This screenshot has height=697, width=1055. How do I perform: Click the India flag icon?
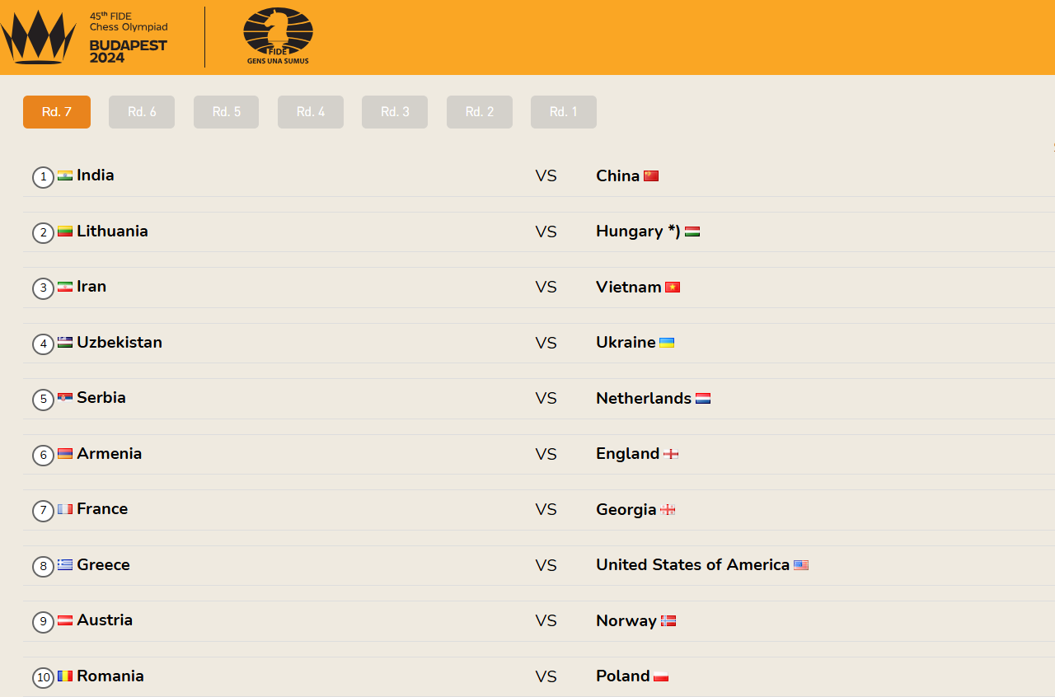pos(65,175)
